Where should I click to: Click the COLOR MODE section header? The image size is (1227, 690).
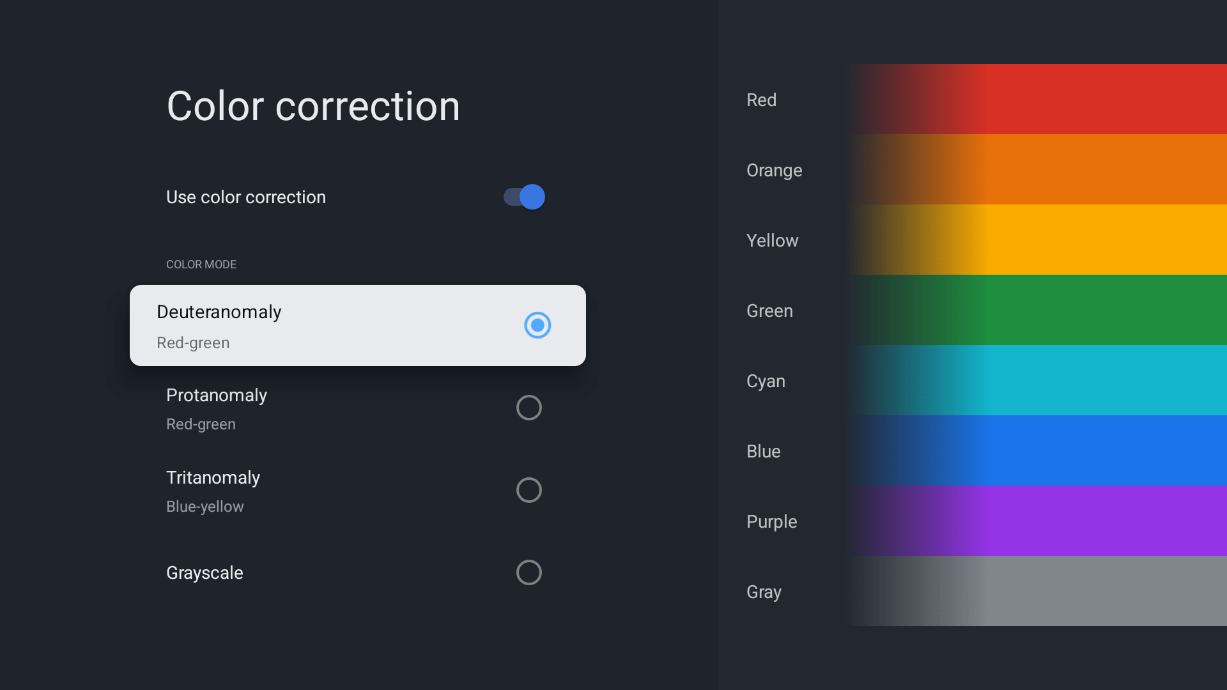[201, 264]
